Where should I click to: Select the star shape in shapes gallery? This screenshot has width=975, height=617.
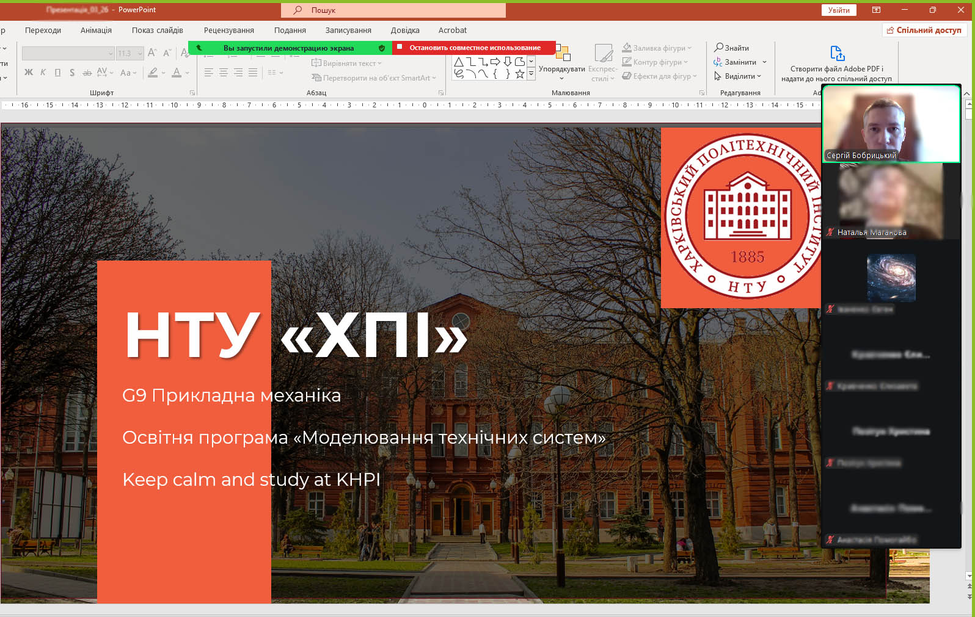tap(520, 74)
